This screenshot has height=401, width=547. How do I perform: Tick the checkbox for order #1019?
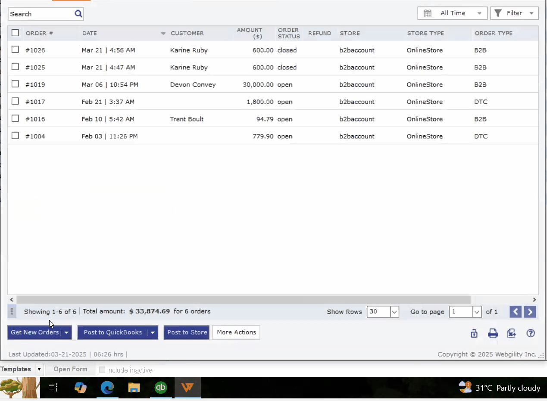point(15,84)
